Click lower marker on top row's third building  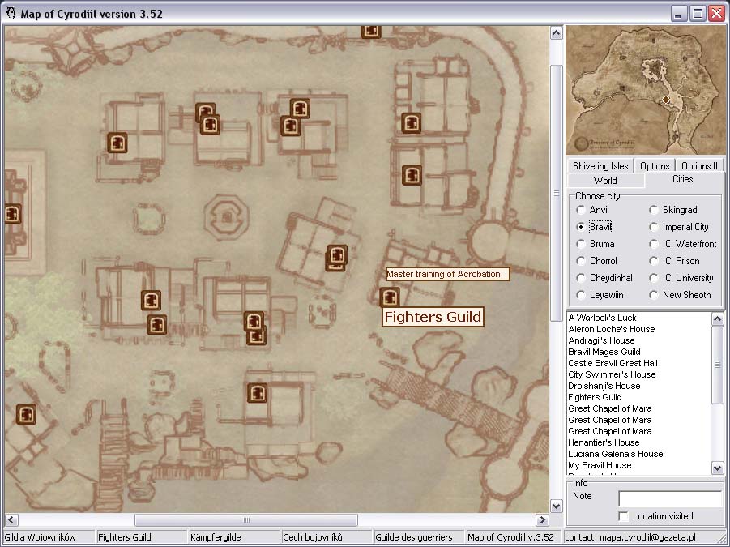(291, 126)
